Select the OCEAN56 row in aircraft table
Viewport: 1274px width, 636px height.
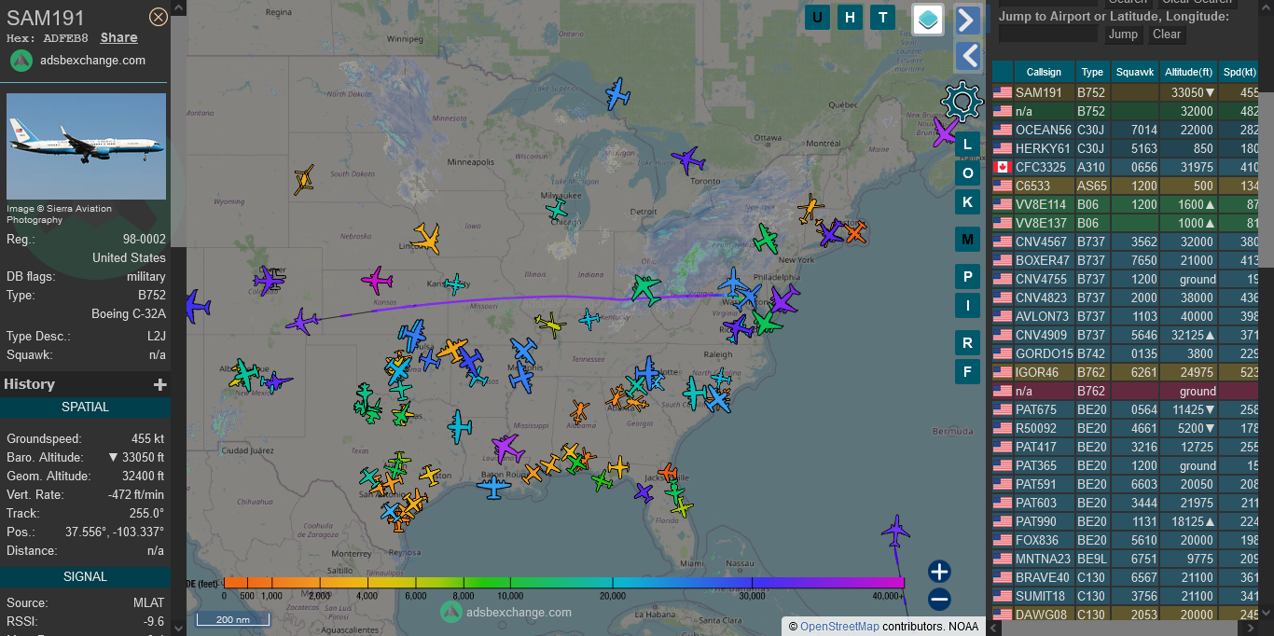(x=1126, y=130)
